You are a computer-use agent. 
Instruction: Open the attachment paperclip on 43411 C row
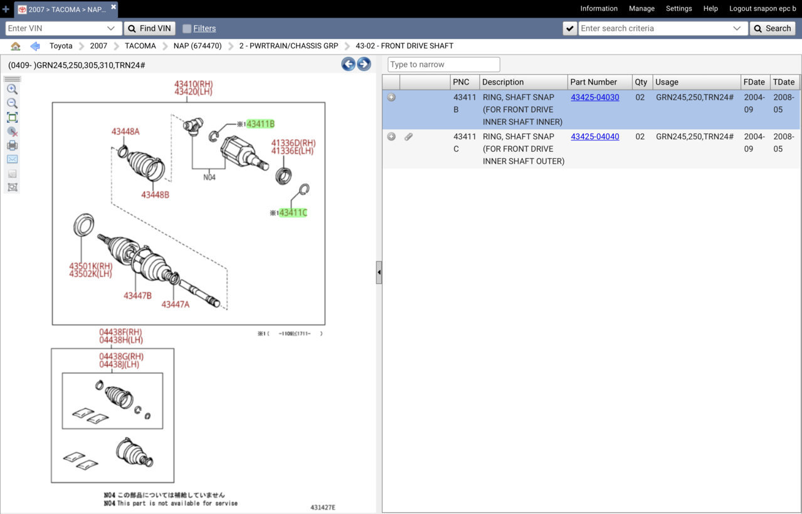point(408,137)
